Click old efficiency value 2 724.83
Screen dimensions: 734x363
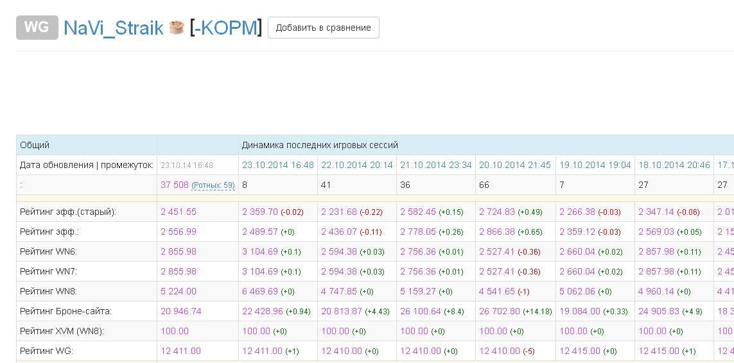click(498, 212)
